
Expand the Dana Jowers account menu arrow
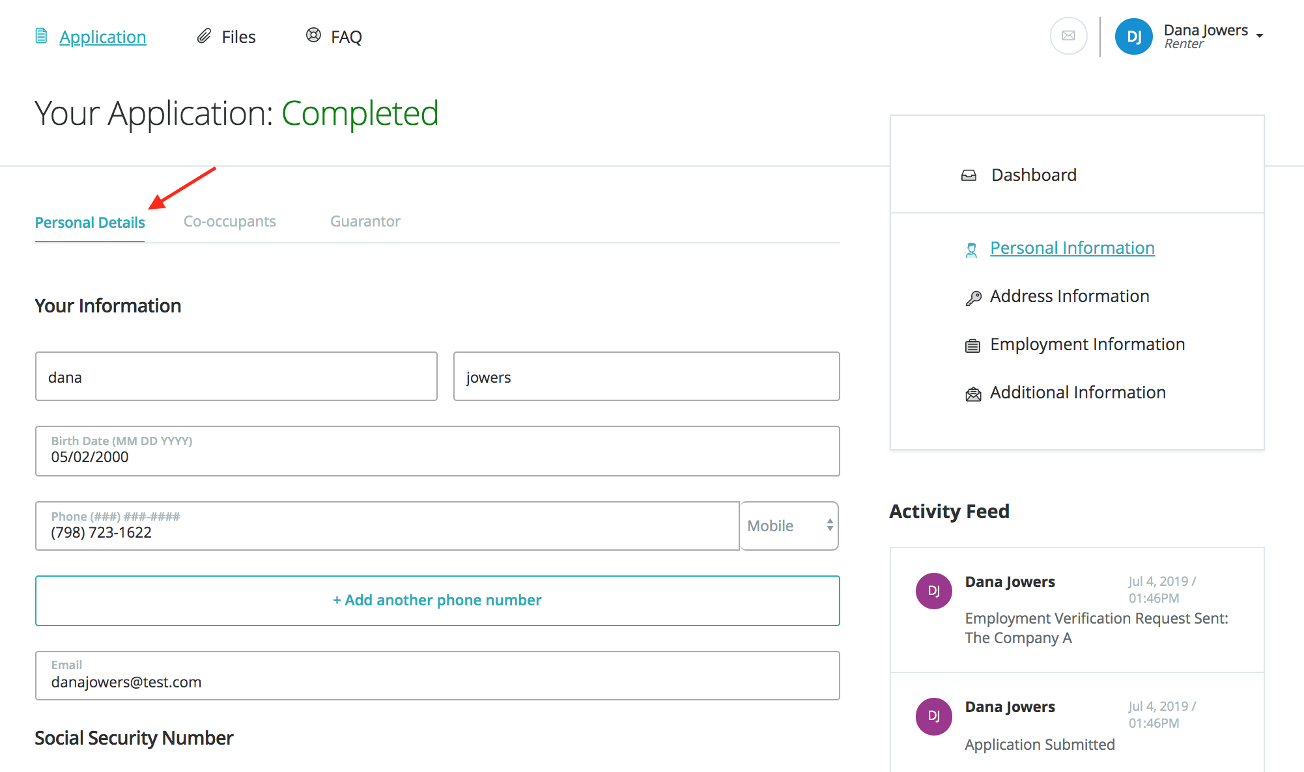(x=1260, y=36)
